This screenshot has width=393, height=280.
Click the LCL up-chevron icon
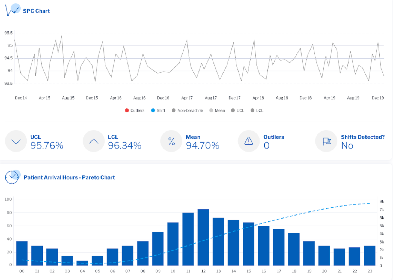94,141
